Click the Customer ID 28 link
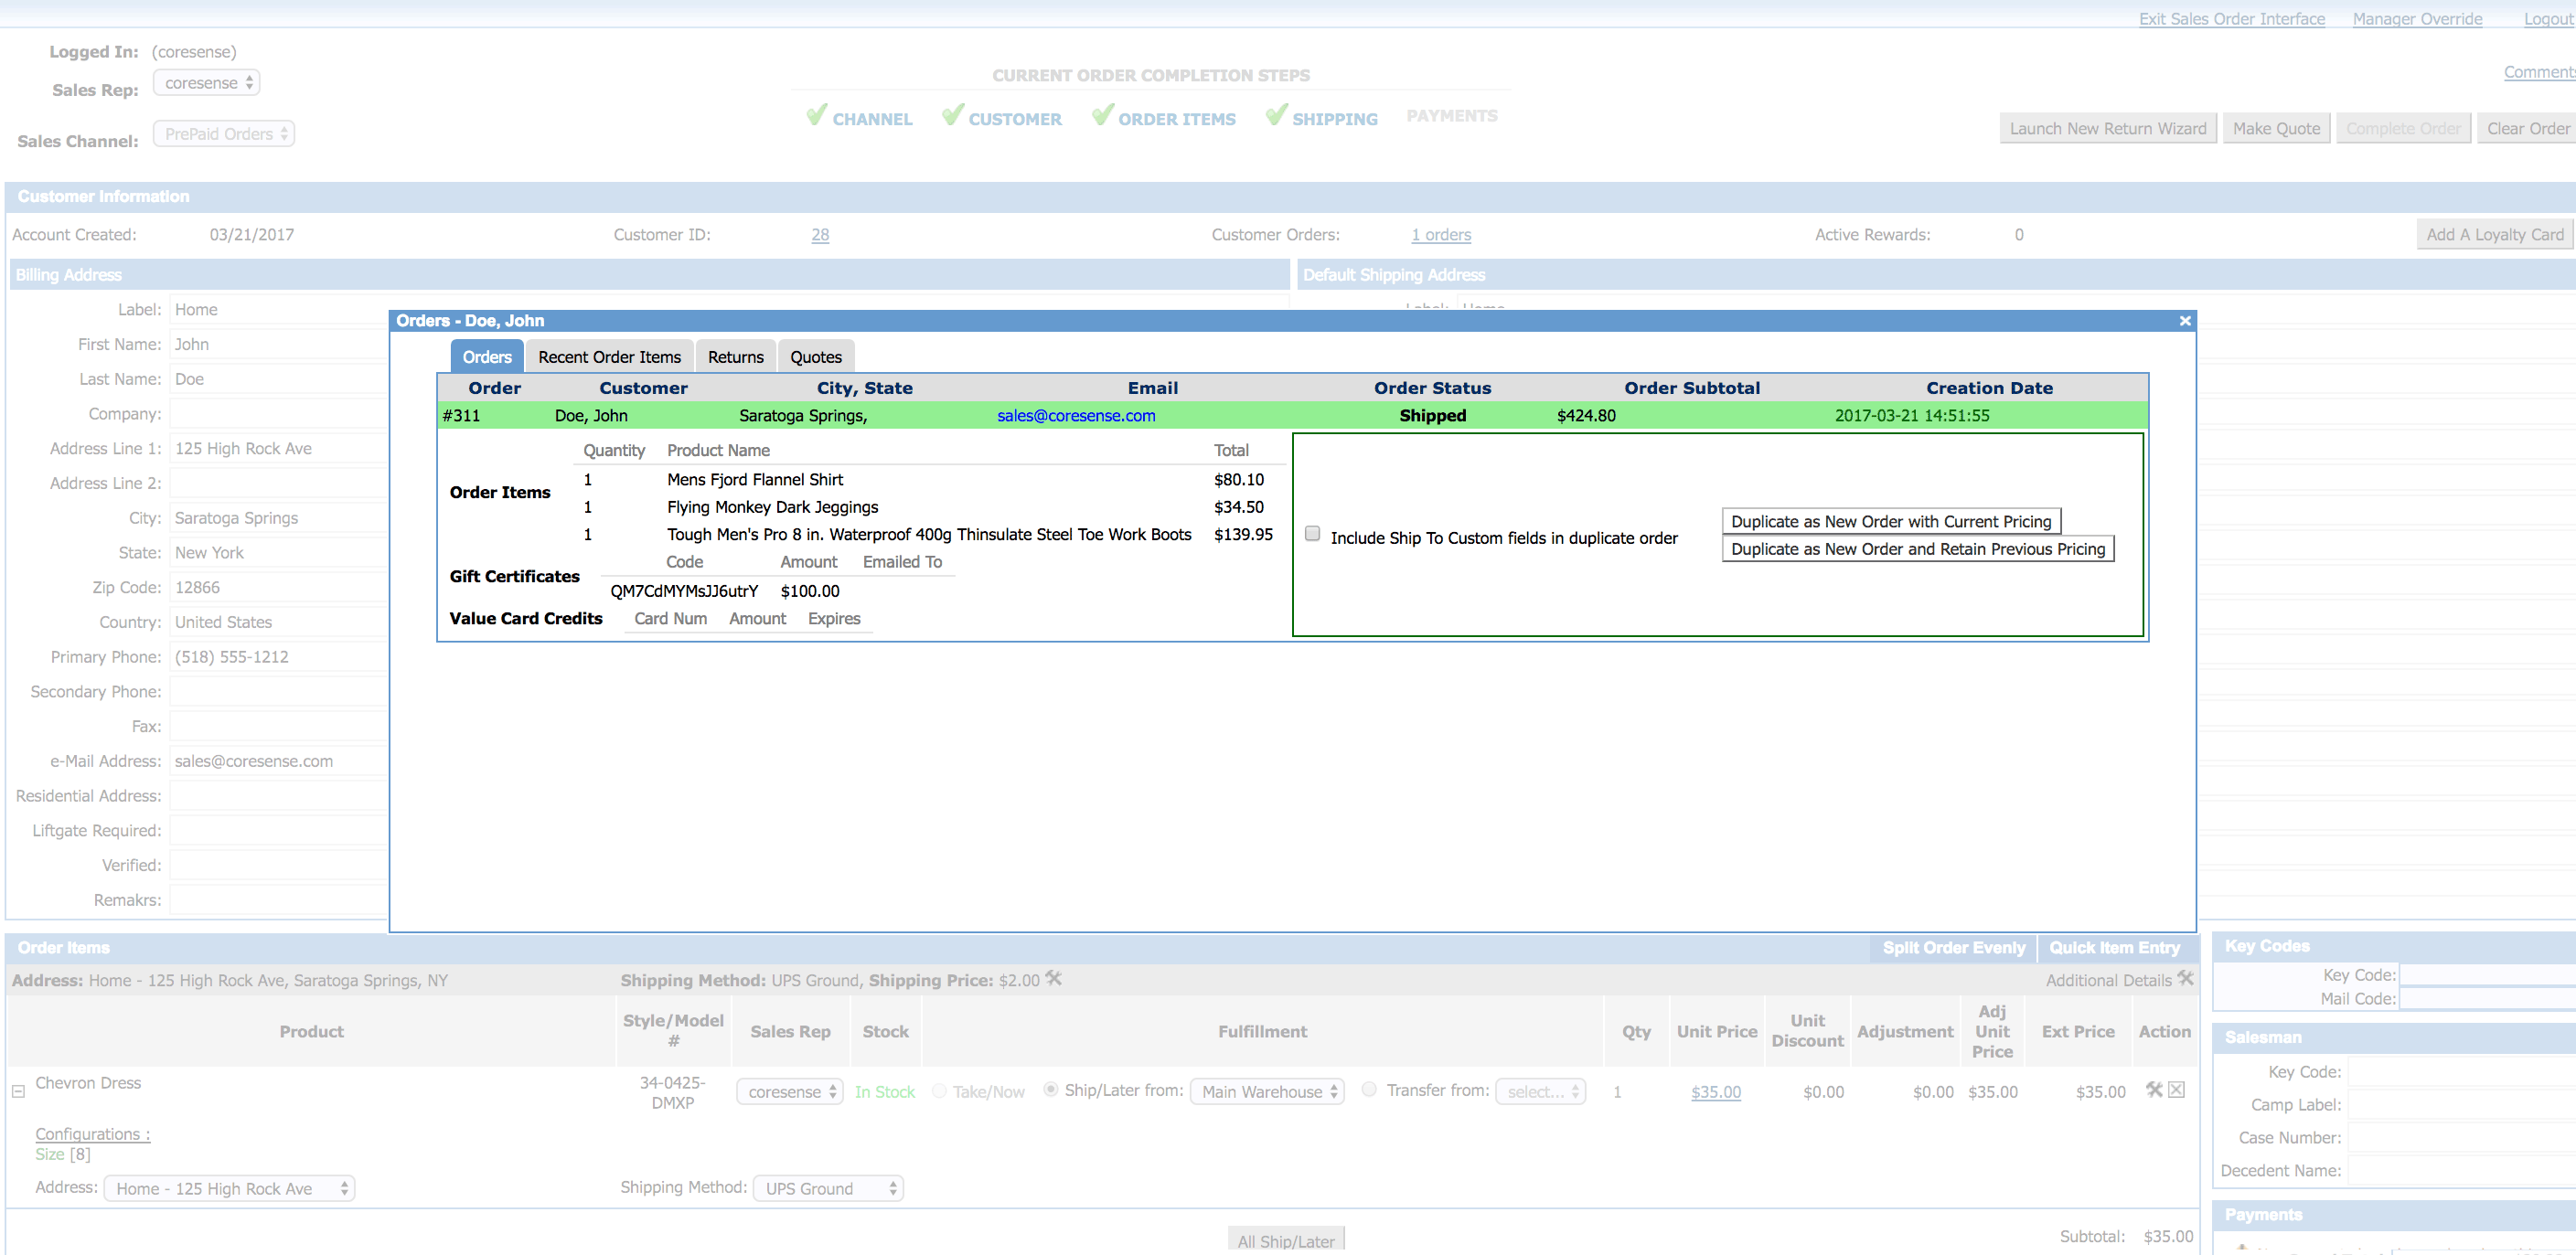The image size is (2576, 1255). pyautogui.click(x=821, y=233)
